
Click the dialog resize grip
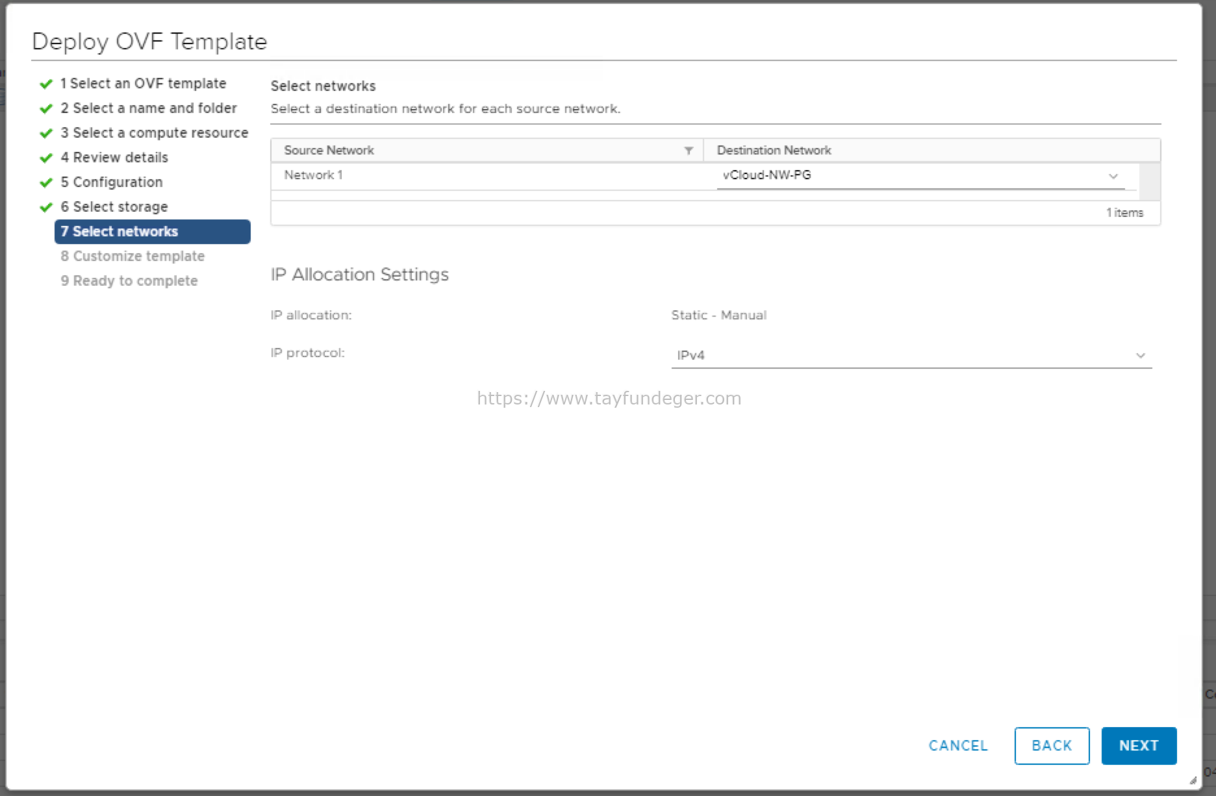tap(1193, 780)
